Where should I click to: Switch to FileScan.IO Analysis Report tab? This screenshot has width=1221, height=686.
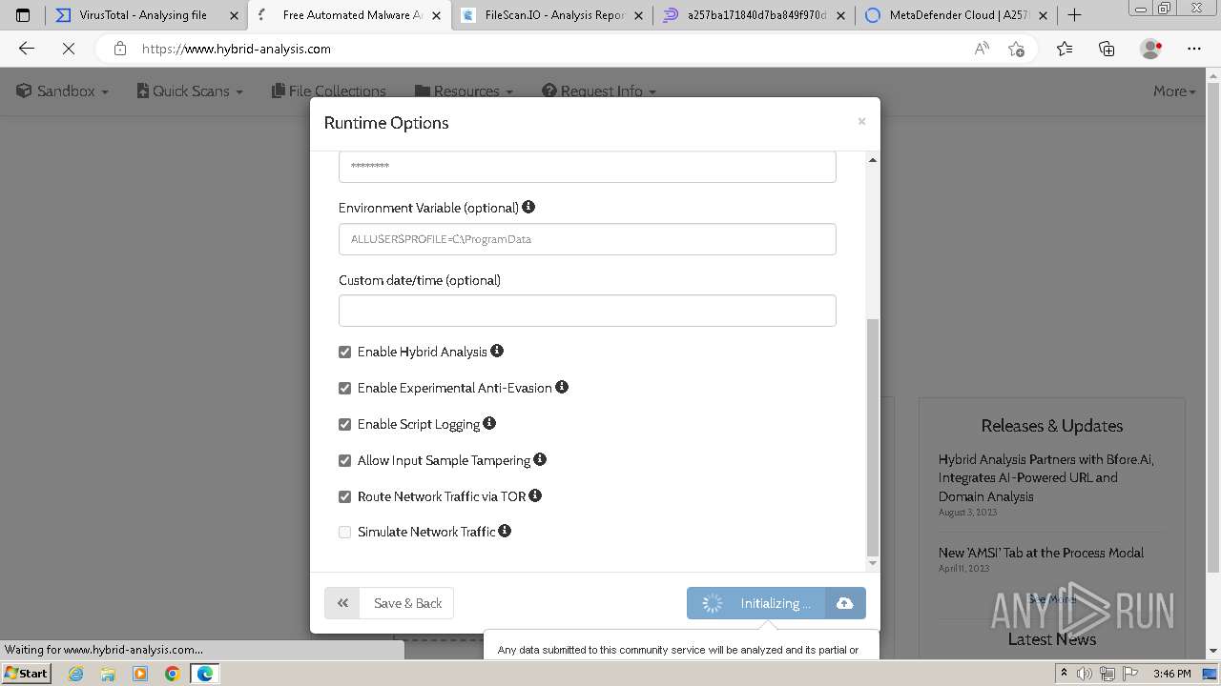click(552, 15)
